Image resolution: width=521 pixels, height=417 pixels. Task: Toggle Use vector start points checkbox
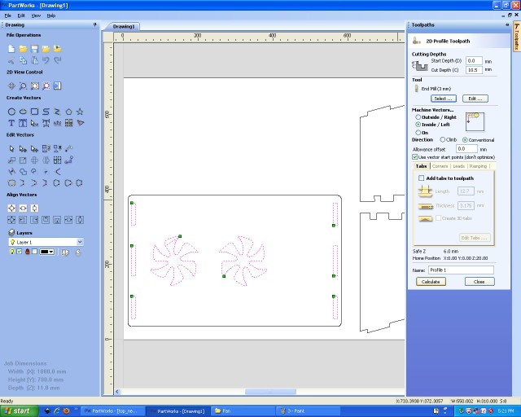point(414,156)
